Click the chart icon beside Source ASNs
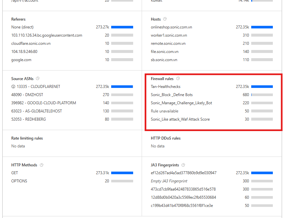 coord(38,78)
